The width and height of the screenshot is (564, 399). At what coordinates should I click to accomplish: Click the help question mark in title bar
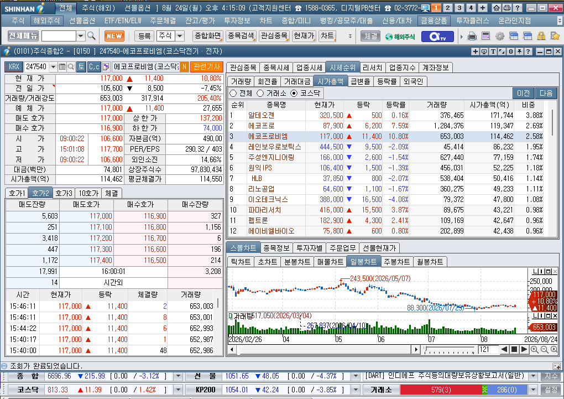517,8
